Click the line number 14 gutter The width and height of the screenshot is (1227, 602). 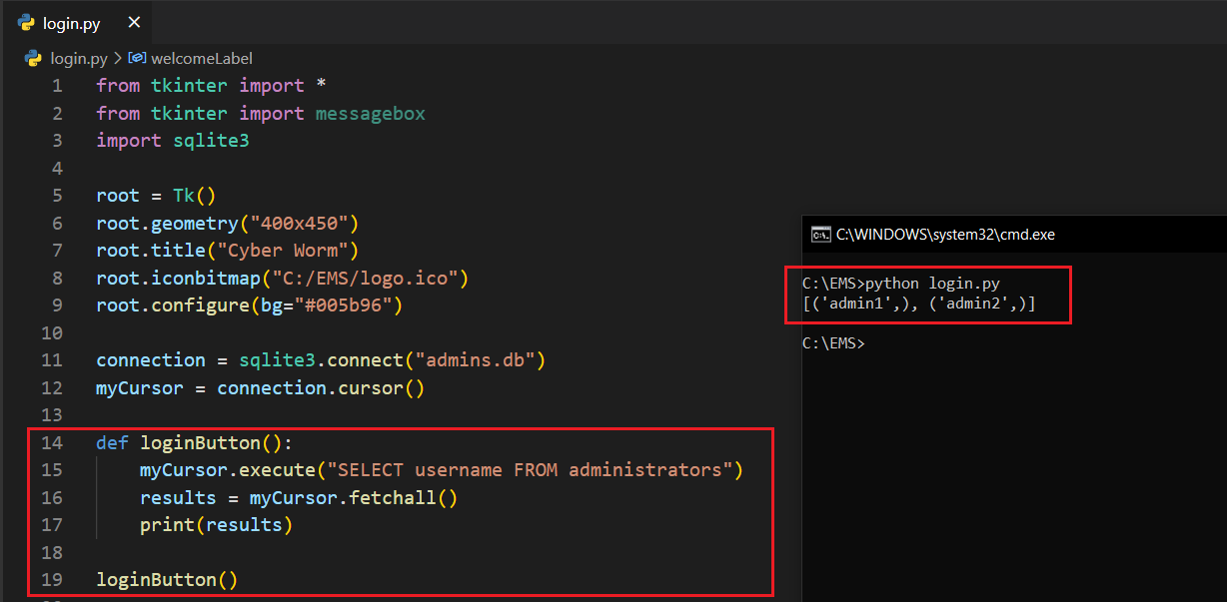coord(52,442)
